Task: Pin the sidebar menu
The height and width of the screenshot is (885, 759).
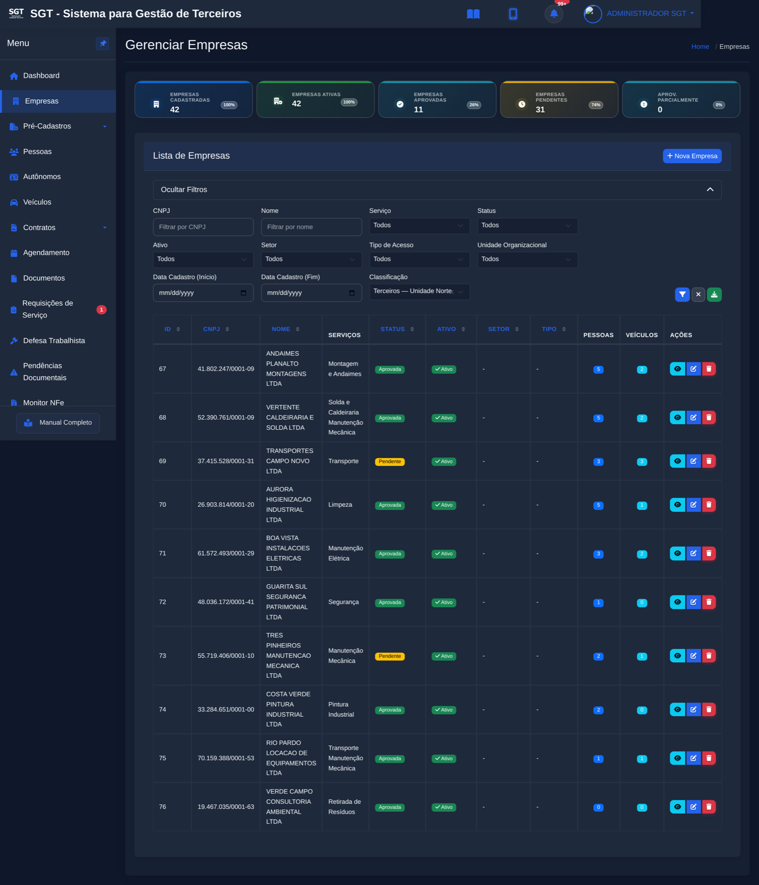Action: [x=103, y=43]
